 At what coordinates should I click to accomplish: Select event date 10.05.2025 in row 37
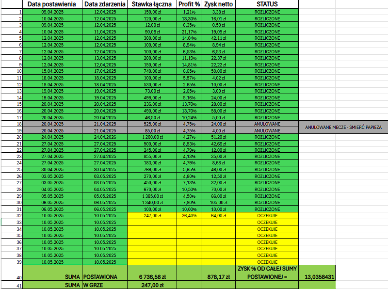point(105,248)
